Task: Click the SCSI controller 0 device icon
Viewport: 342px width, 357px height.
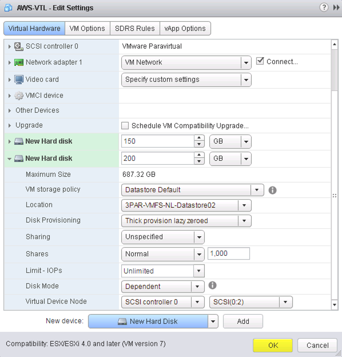Action: pyautogui.click(x=19, y=46)
